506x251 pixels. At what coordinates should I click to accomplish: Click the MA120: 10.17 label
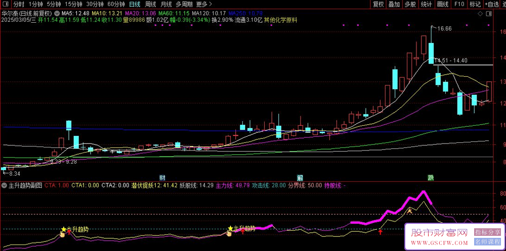coord(209,14)
